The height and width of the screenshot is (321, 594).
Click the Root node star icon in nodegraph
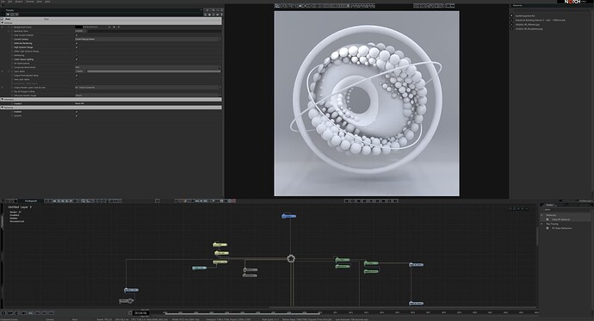click(291, 258)
